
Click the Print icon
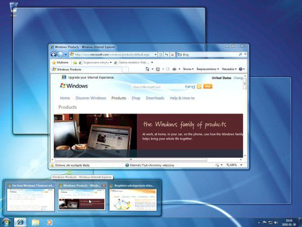174,69
